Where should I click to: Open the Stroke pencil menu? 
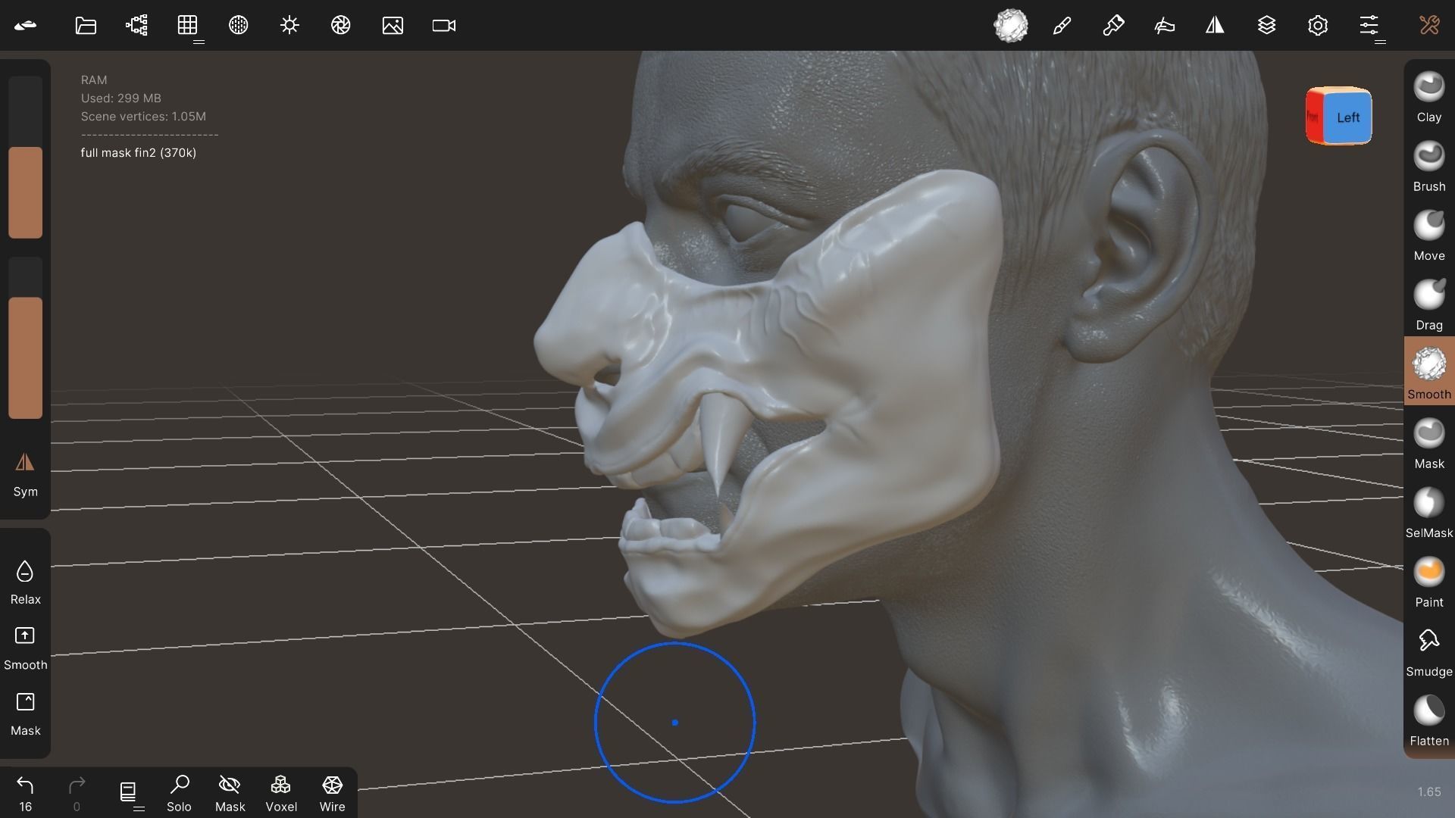(1062, 25)
